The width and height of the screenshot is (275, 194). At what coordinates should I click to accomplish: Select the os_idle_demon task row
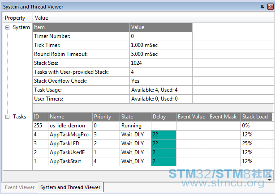pos(152,126)
